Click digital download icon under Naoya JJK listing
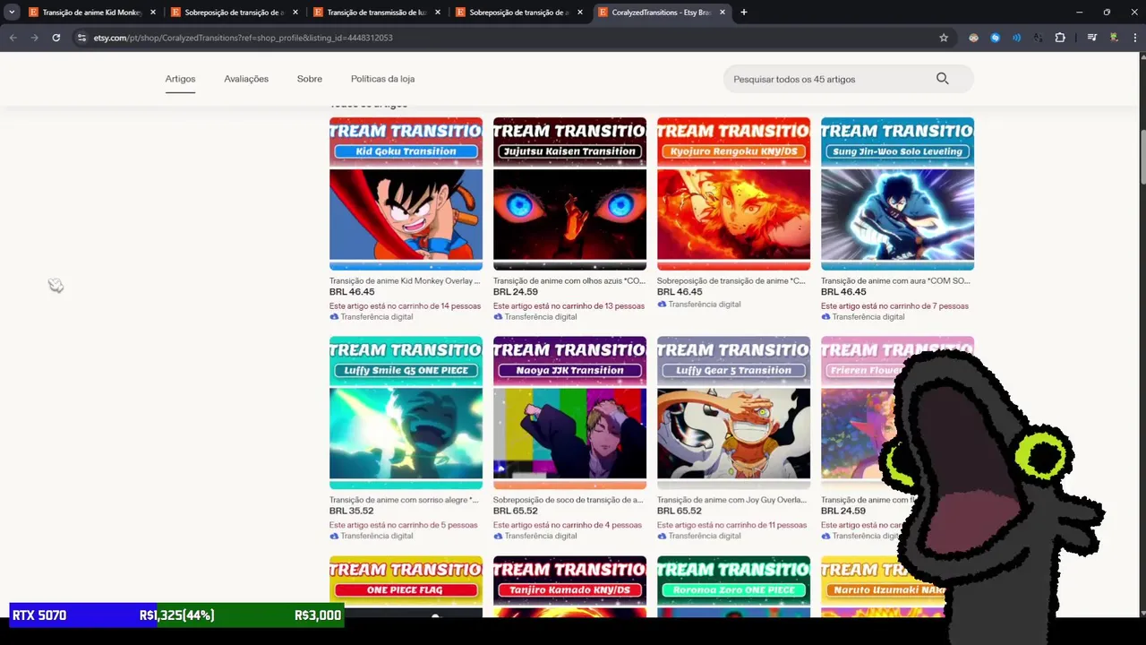1146x645 pixels. [x=498, y=536]
